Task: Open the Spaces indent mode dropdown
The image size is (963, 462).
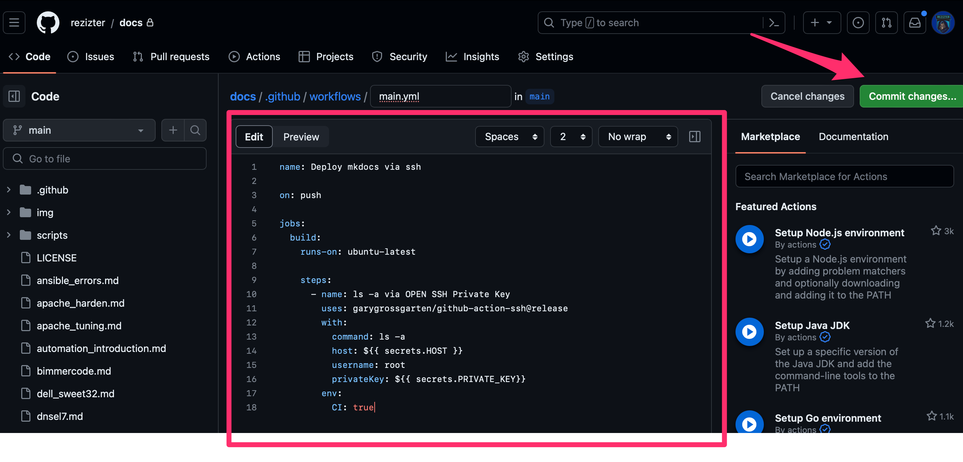Action: [509, 137]
